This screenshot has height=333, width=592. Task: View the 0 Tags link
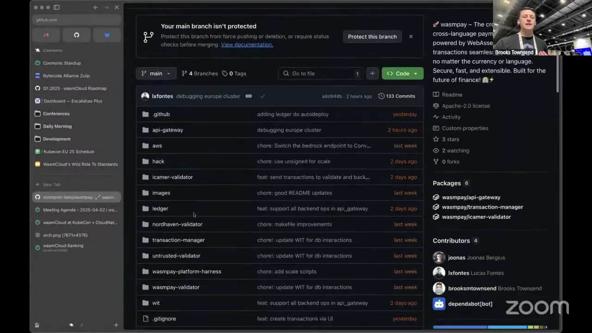(x=234, y=74)
